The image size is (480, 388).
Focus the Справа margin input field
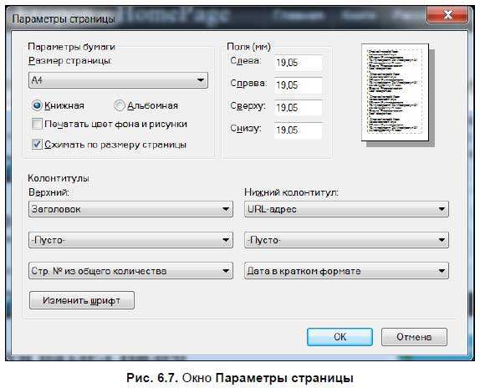pos(299,85)
